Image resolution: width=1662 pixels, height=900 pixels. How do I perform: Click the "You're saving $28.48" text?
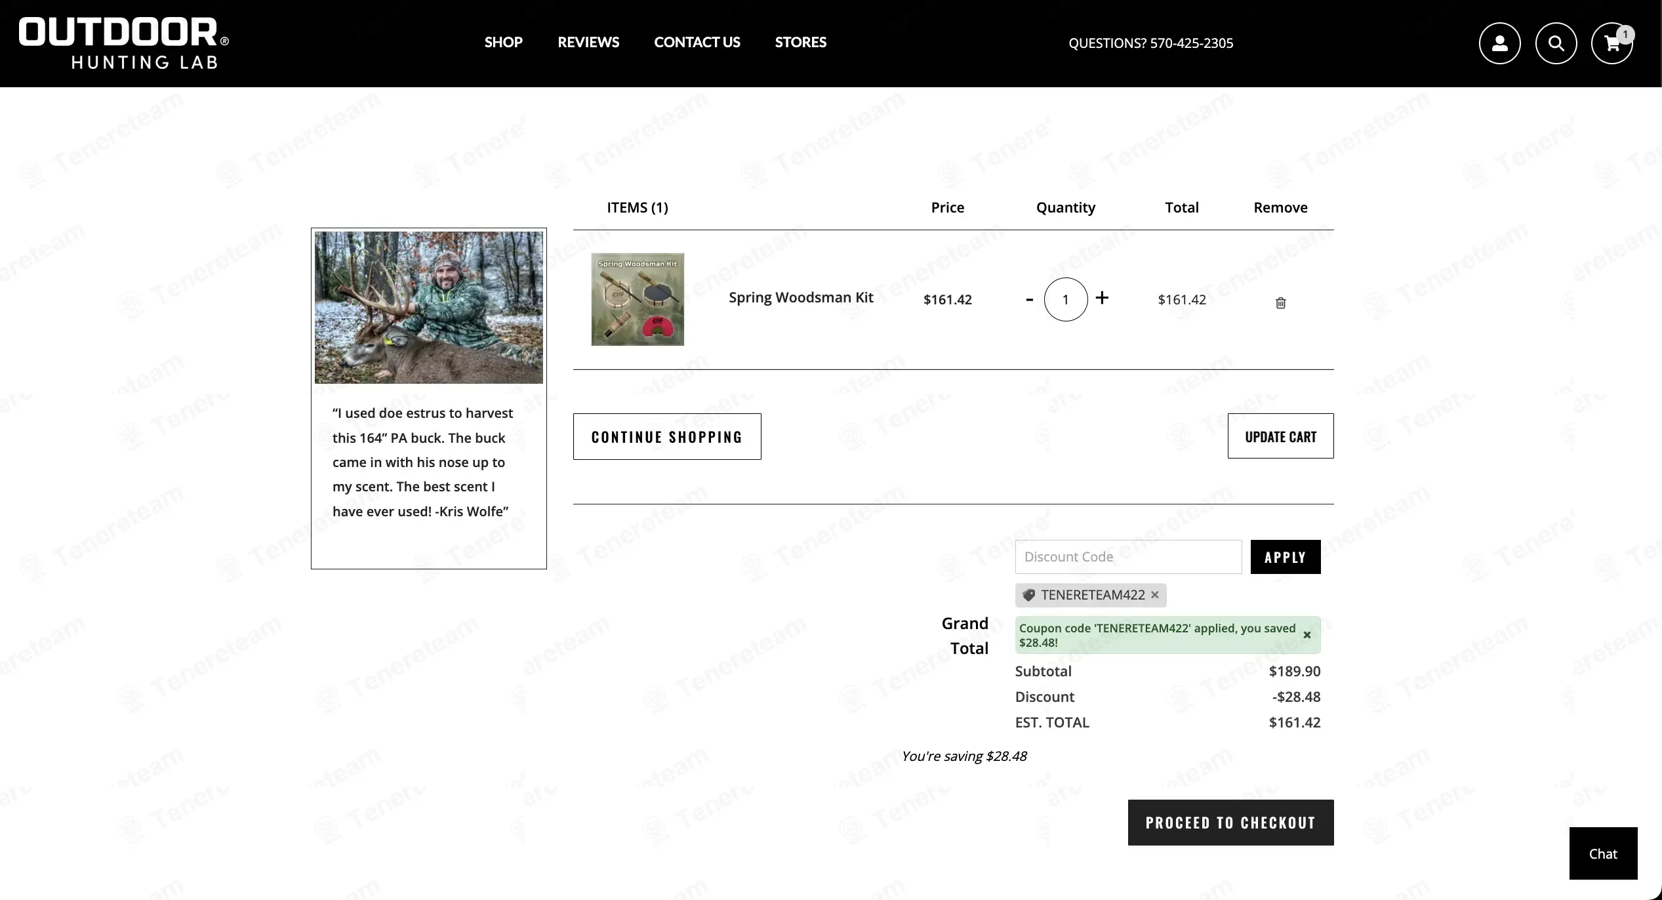[964, 756]
